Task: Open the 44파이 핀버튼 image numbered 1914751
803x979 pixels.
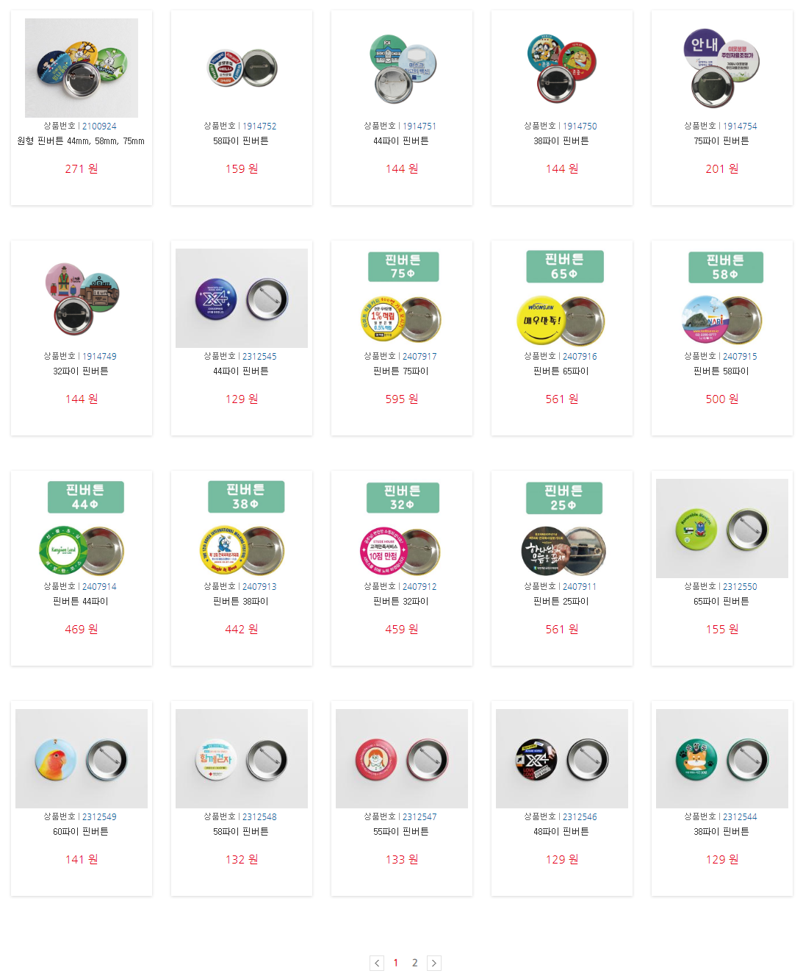Action: pos(402,68)
